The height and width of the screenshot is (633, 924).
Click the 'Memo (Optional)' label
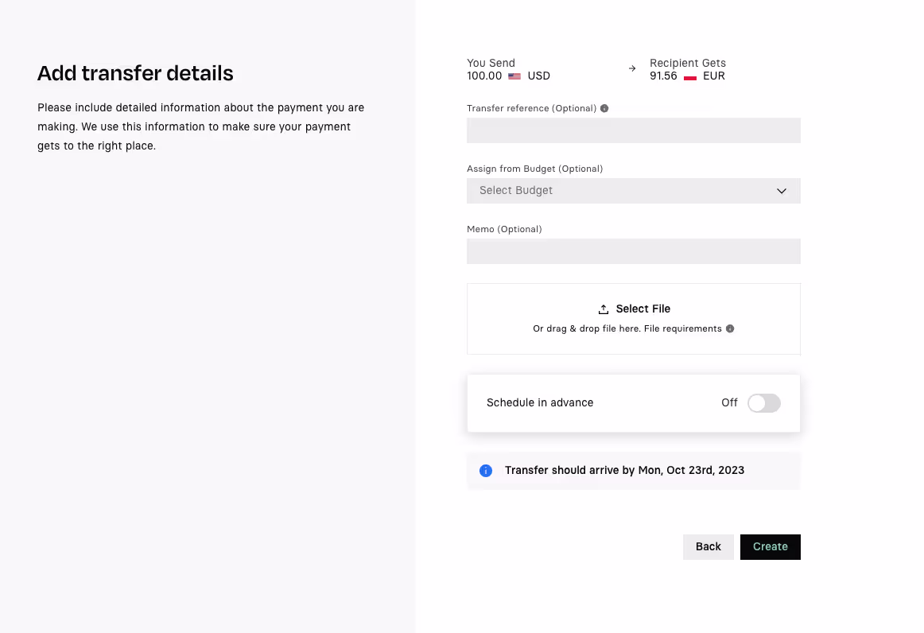[x=504, y=229]
